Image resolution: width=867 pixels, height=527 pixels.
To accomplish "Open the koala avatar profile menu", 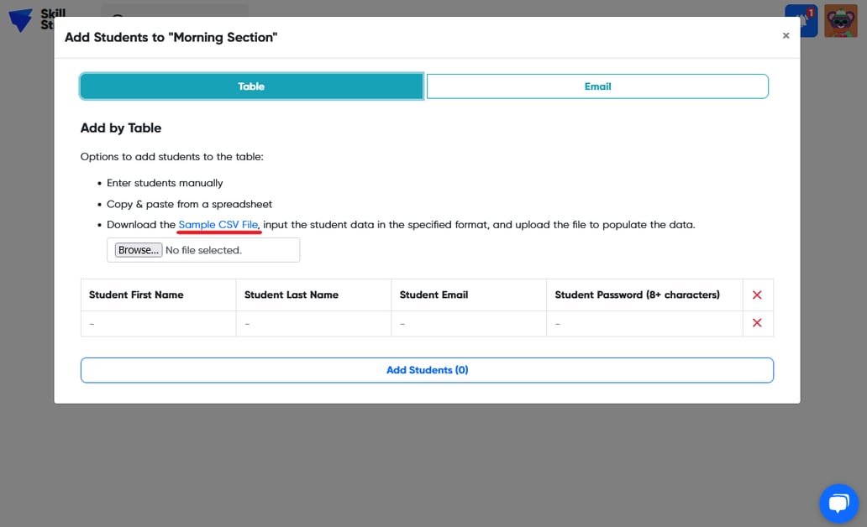I will tap(842, 20).
